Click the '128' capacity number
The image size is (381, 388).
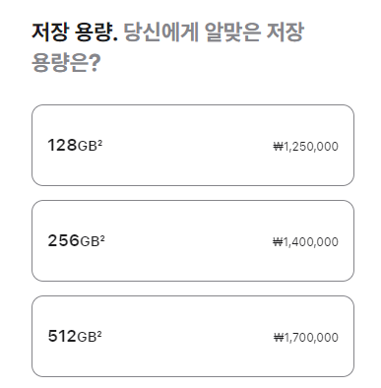pos(62,145)
